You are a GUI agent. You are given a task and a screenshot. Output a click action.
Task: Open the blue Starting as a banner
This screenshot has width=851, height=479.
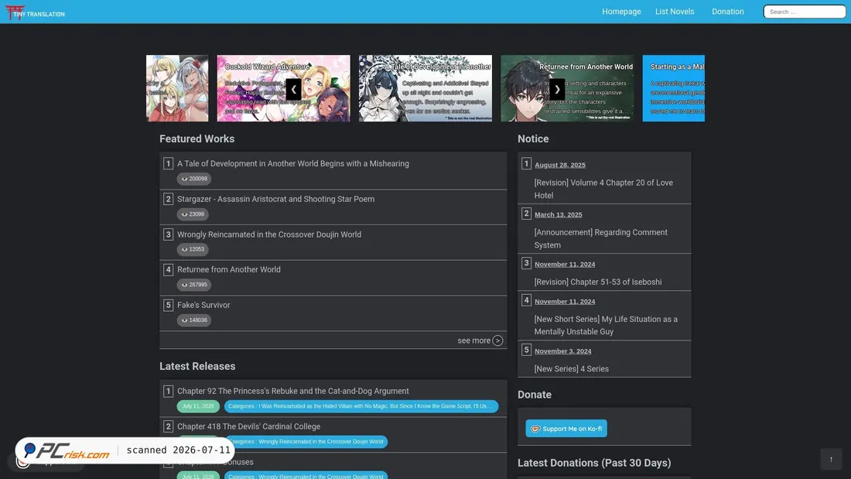pos(674,88)
